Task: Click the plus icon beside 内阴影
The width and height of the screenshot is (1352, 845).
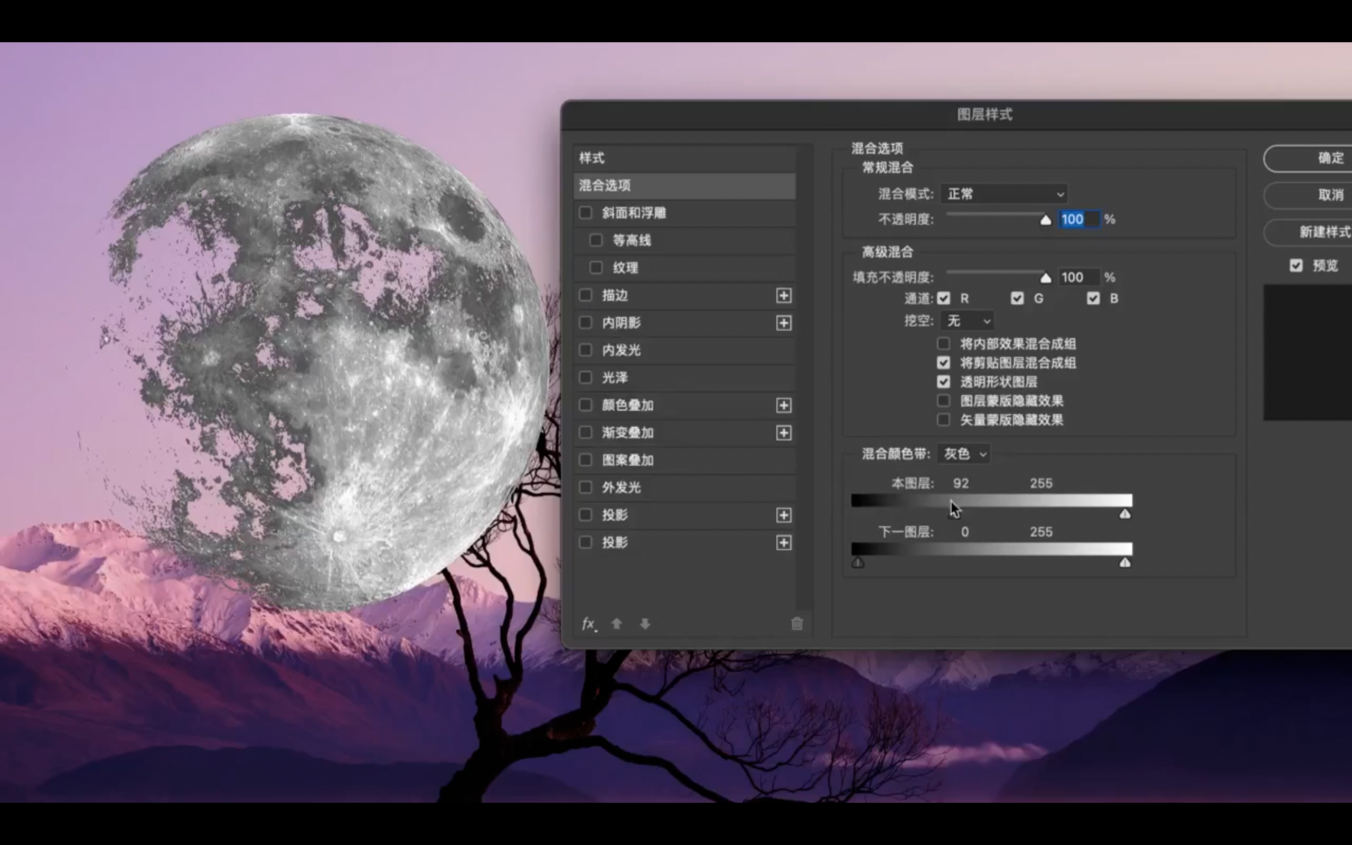Action: point(783,323)
